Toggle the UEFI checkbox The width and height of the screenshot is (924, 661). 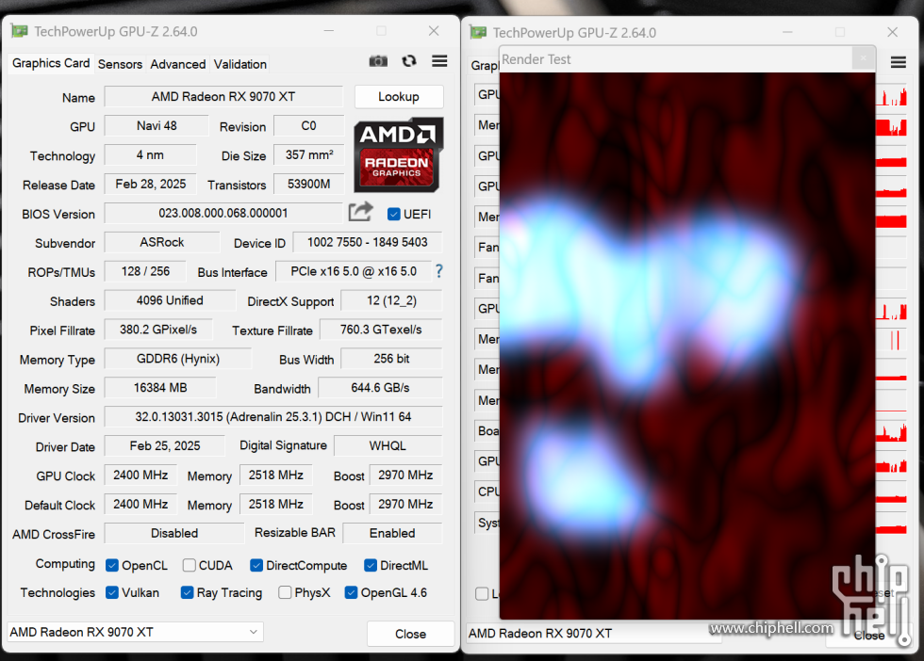tap(394, 215)
